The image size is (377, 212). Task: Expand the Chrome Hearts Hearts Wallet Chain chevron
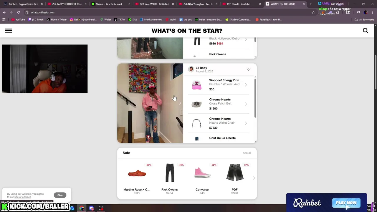pos(246,123)
